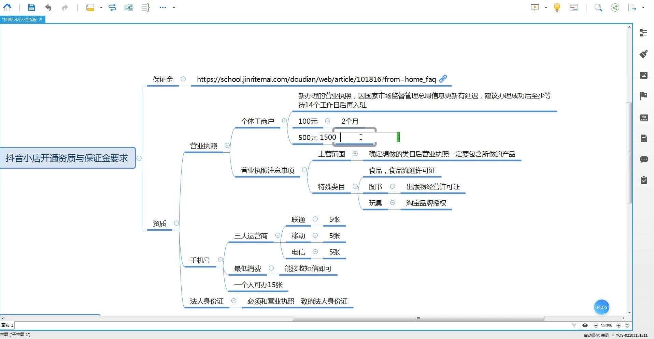The height and width of the screenshot is (339, 654).
Task: Select the 食品，食品流通许可证 topic
Action: [x=402, y=170]
